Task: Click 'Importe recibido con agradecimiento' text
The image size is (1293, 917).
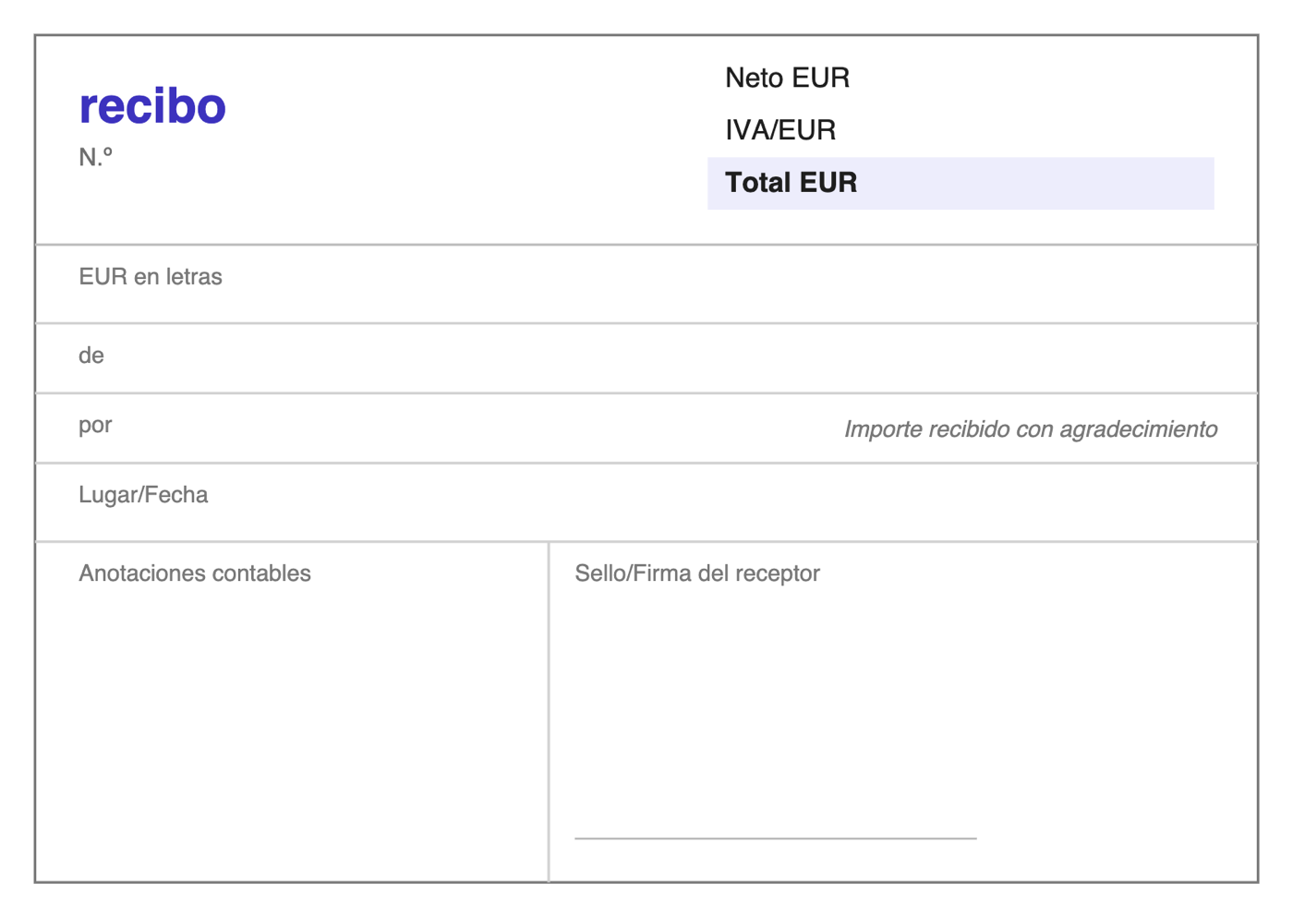Action: coord(1031,429)
